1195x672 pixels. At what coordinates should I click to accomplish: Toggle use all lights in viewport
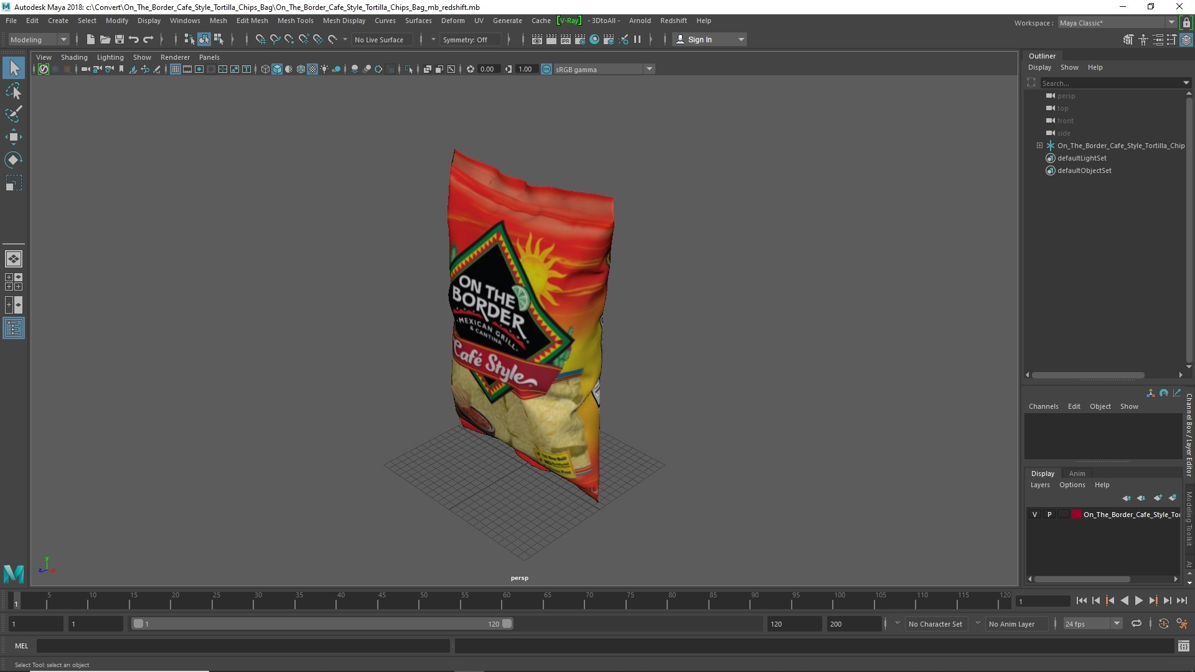pyautogui.click(x=324, y=69)
